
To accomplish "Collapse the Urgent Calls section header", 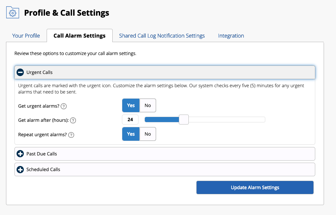I will pos(164,72).
